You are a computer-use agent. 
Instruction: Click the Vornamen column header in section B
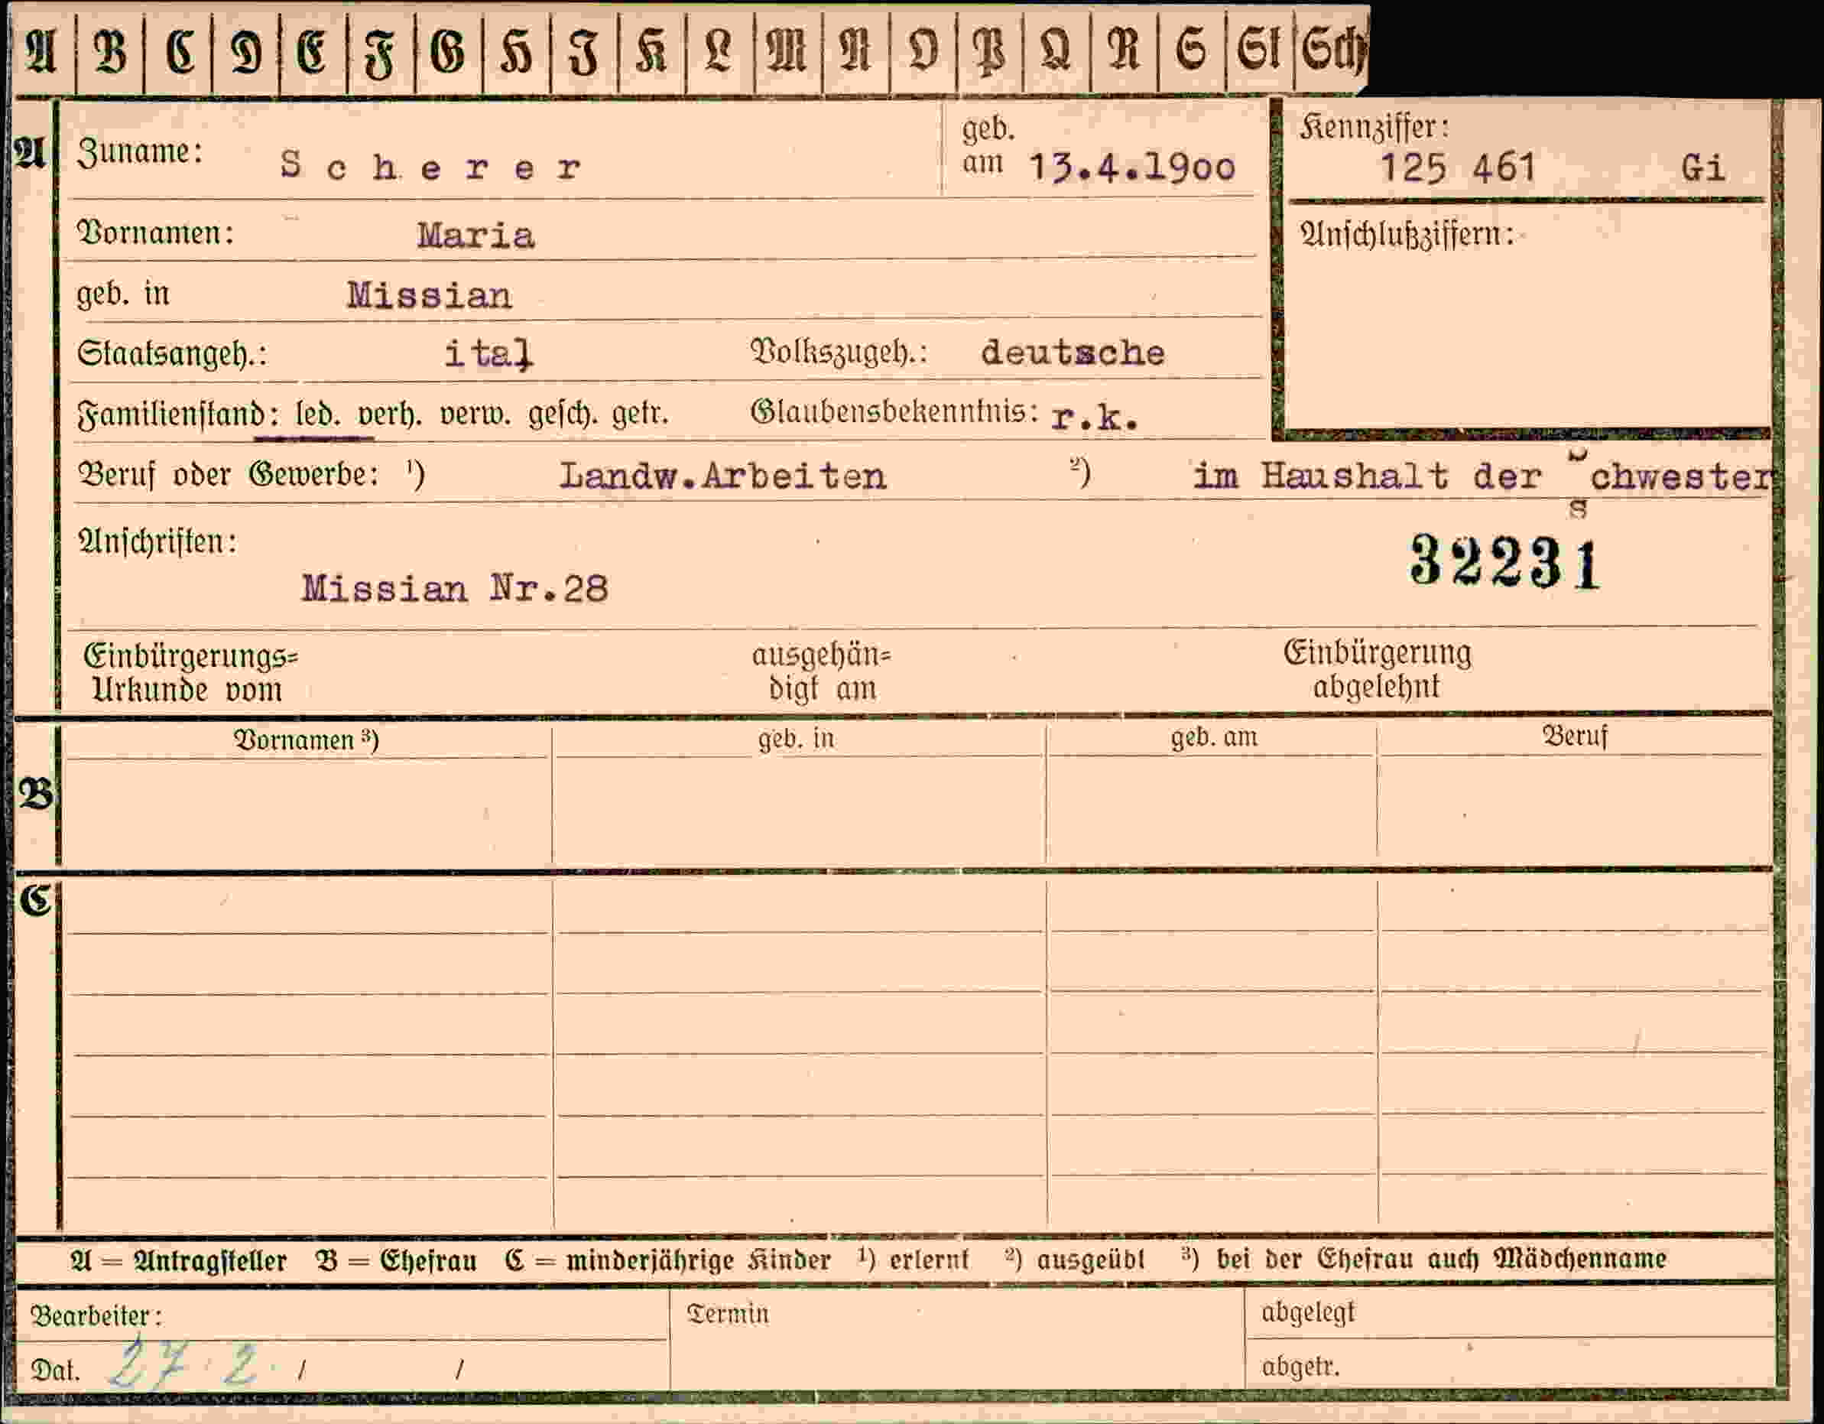306,740
